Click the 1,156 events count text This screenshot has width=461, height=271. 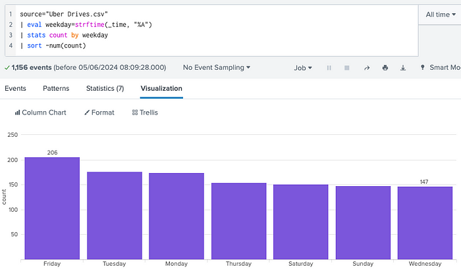coord(32,68)
